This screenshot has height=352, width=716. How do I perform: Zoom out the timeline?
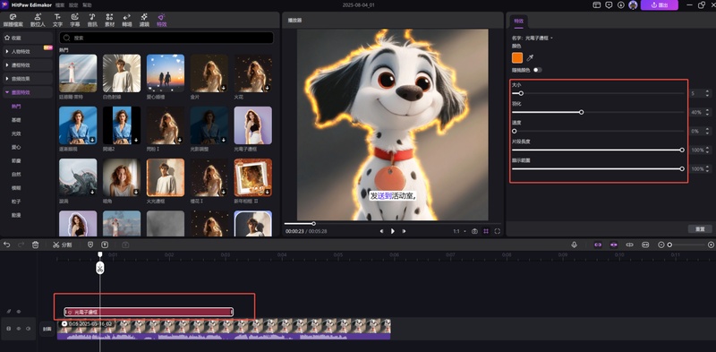[661, 245]
